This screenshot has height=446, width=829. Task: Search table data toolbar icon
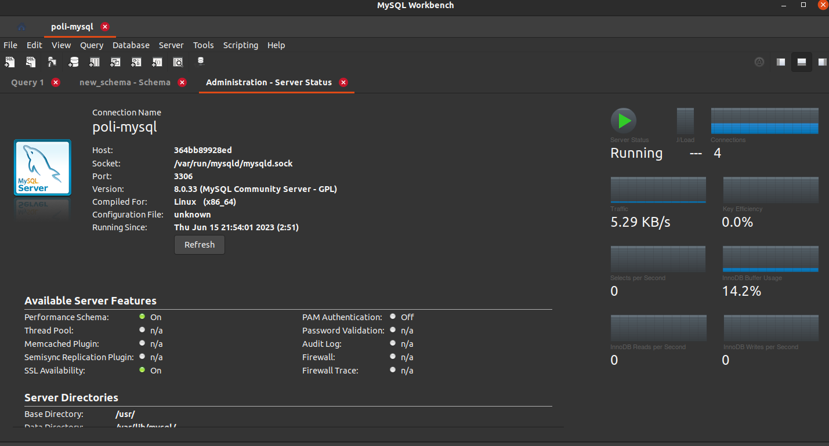(x=178, y=61)
